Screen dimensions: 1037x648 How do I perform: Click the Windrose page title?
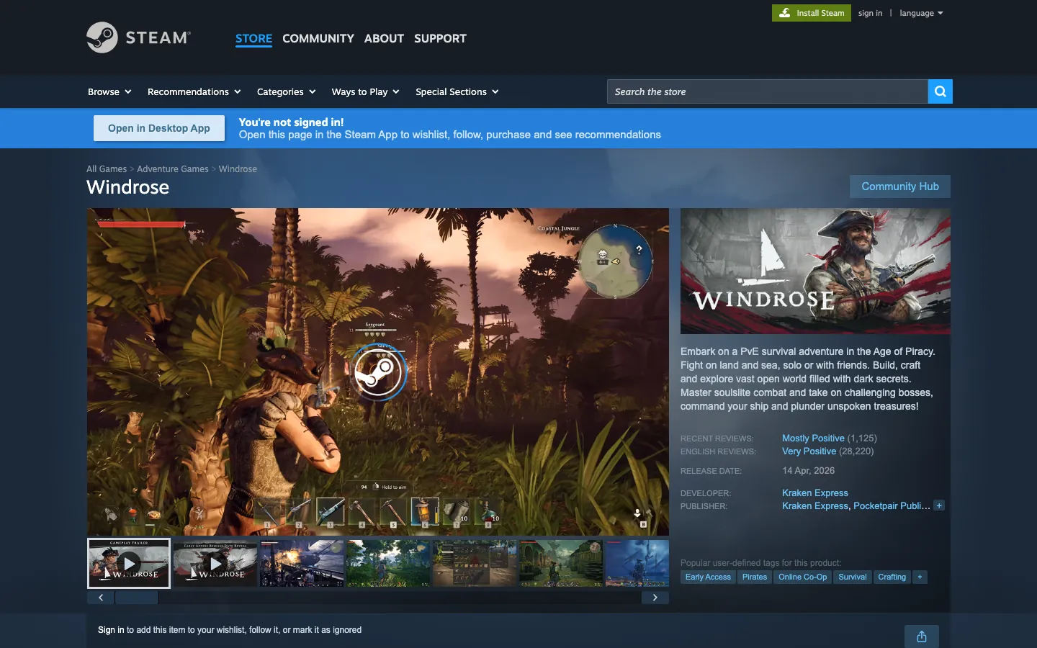tap(128, 187)
